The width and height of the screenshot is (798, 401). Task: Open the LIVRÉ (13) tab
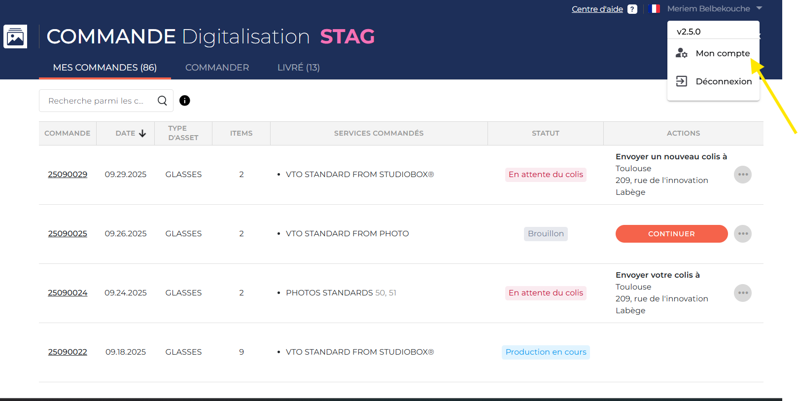(298, 68)
